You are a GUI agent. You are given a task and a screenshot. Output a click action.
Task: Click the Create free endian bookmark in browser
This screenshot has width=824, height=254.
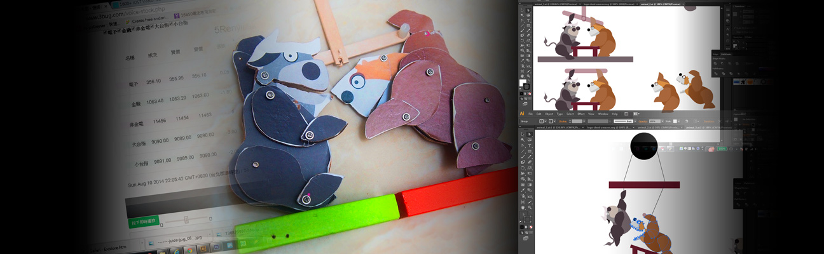148,20
